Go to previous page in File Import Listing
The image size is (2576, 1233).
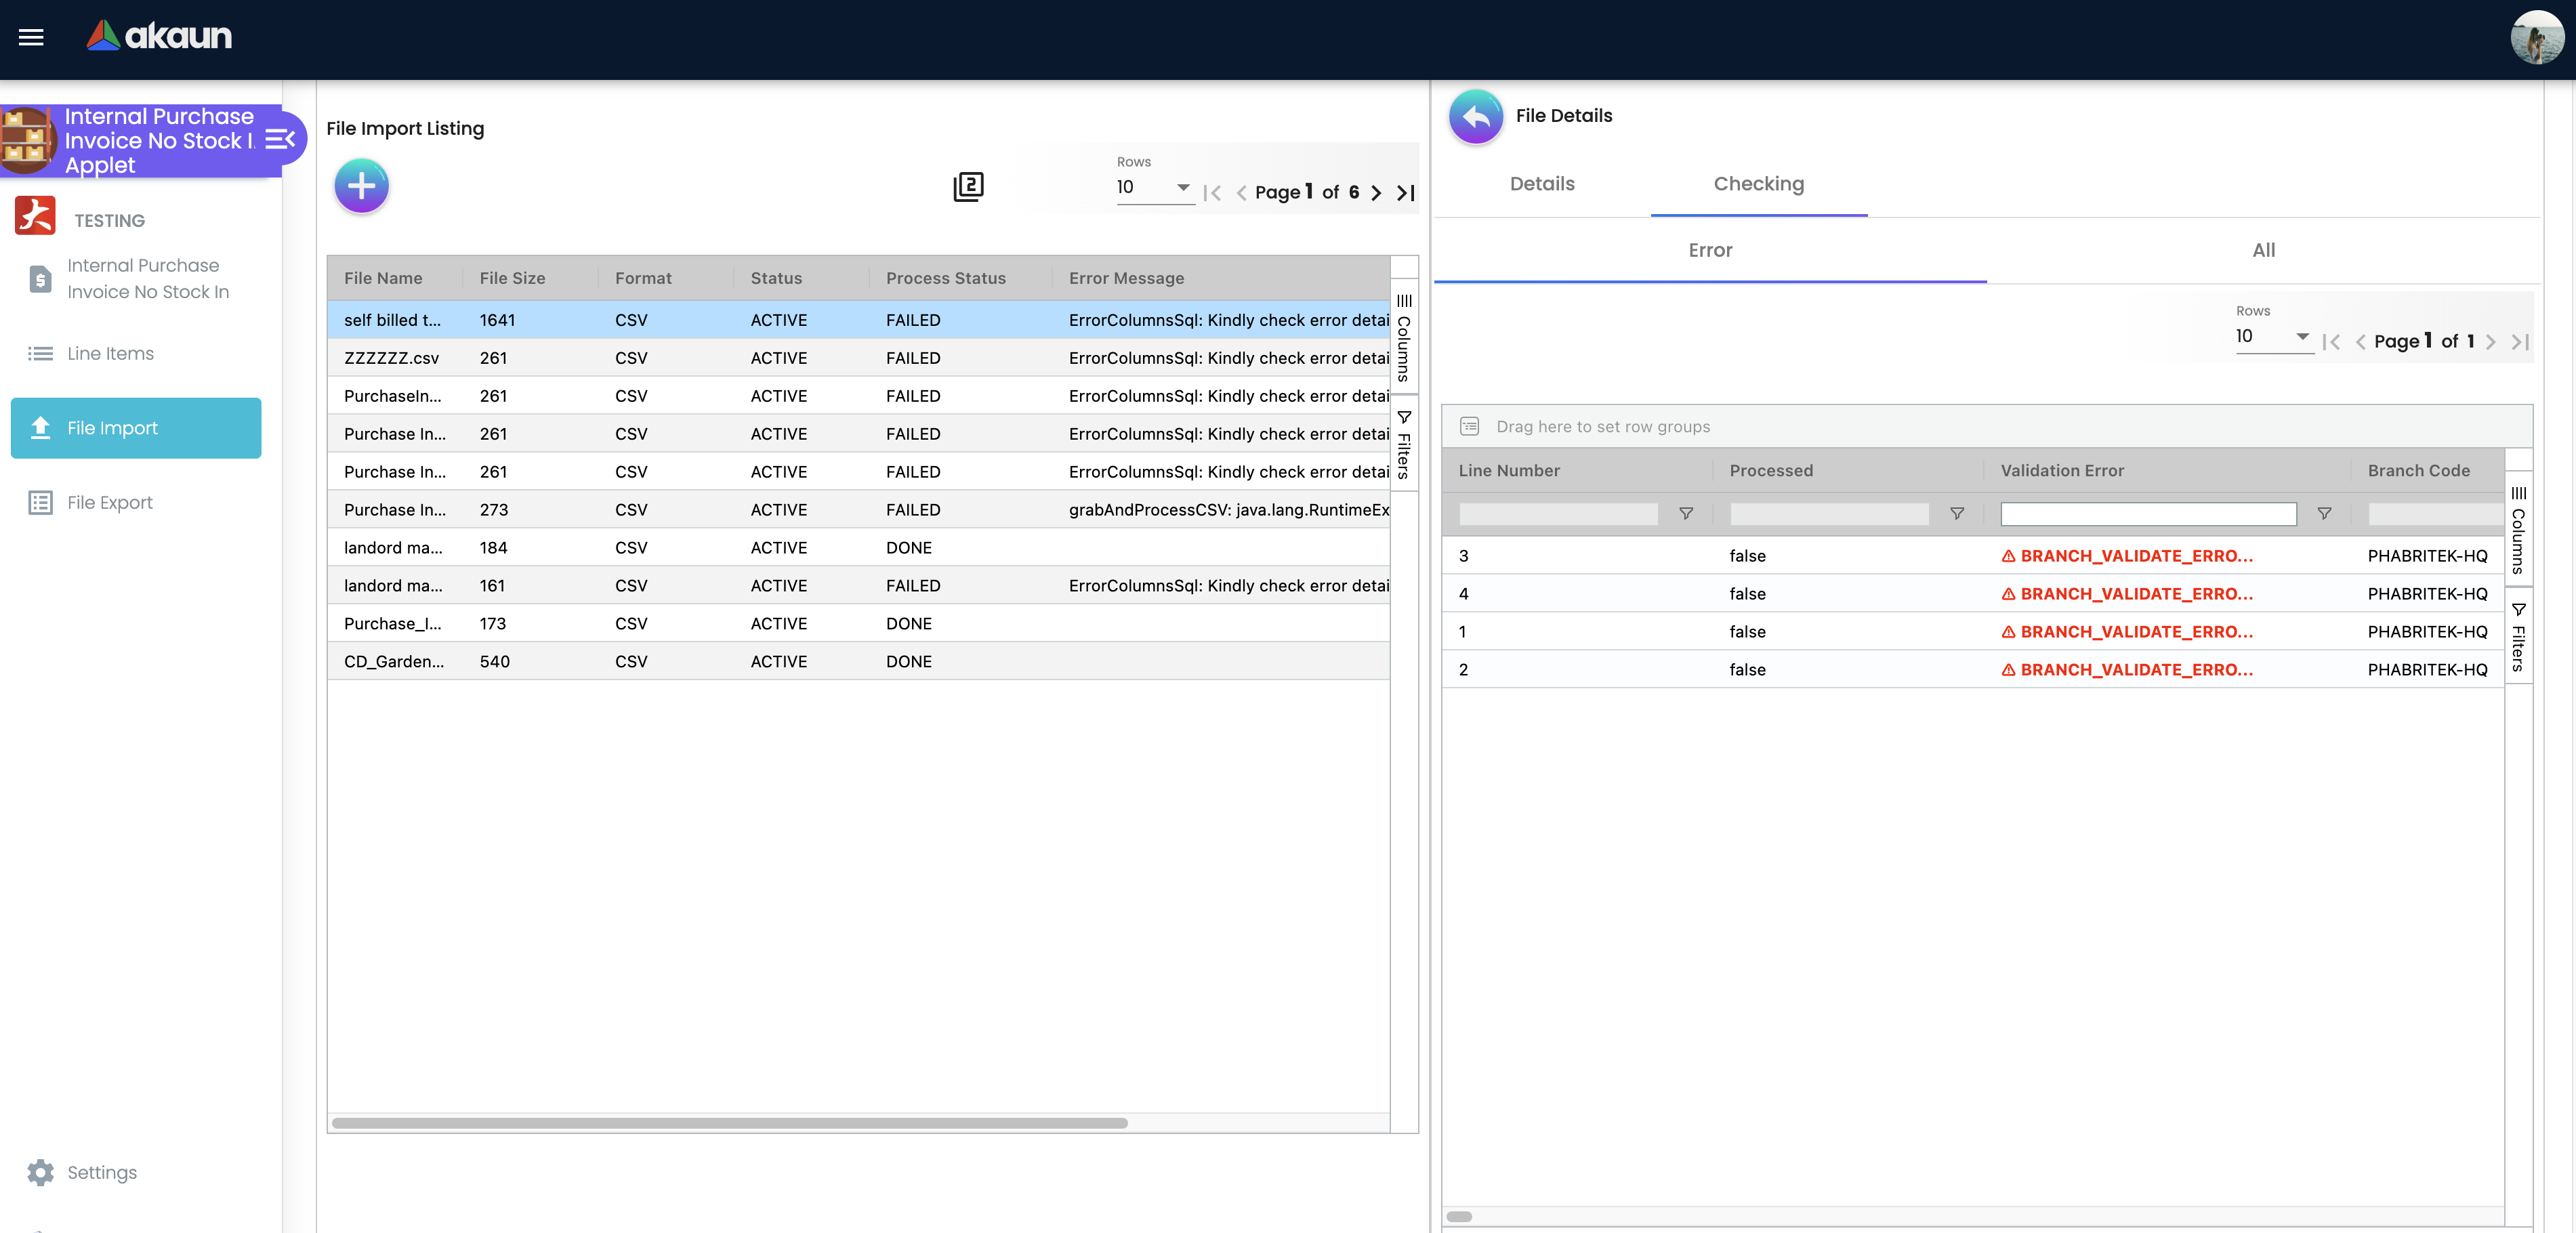pyautogui.click(x=1241, y=193)
